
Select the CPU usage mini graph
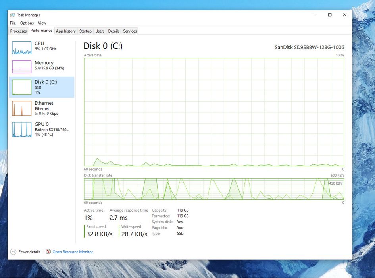click(22, 48)
